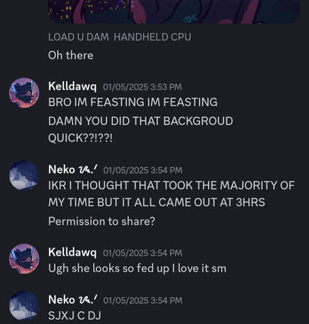Open Kelldawq's avatar beside BRO IM FEASTING
Screen dimensions: 309x324
24,92
